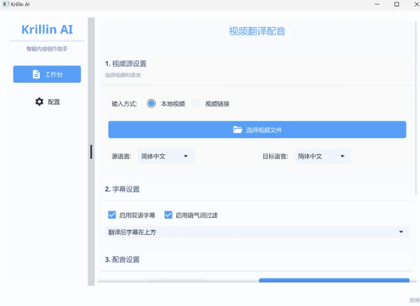
Task: Disable the 启用双语字幕 checkbox
Action: point(112,215)
